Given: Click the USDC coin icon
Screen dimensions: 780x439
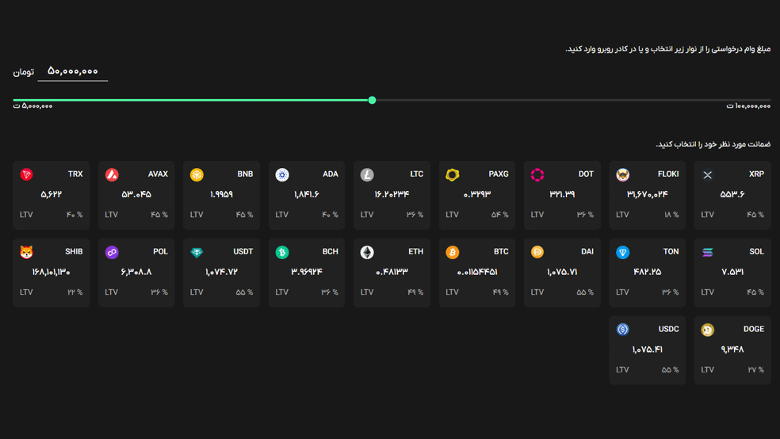Looking at the screenshot, I should coord(623,329).
